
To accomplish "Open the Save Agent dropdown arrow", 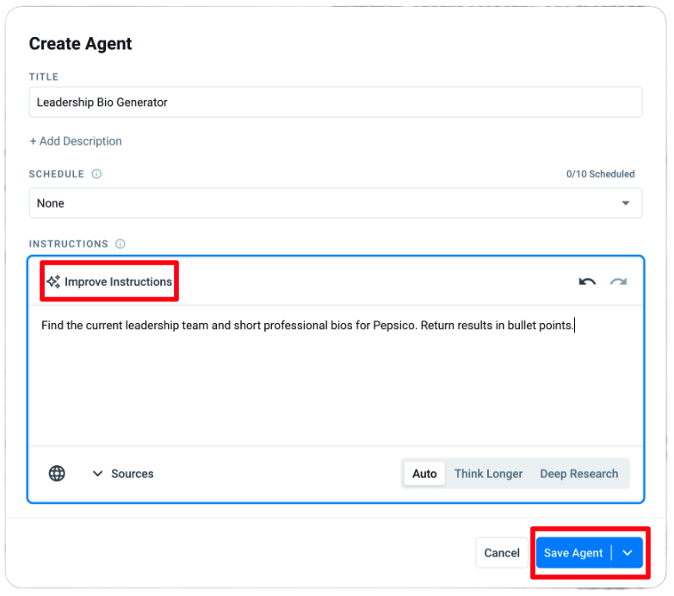I will click(628, 553).
